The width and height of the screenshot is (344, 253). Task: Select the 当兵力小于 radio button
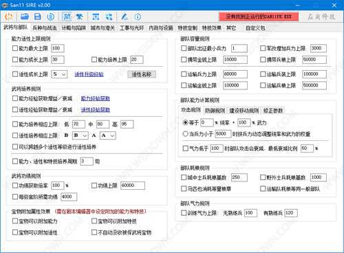coord(185,134)
